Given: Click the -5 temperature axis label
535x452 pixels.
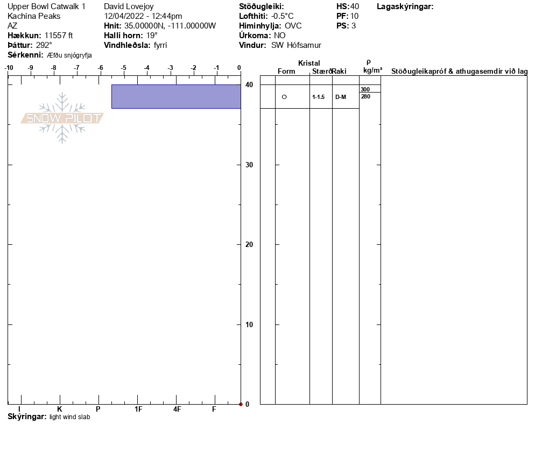Looking at the screenshot, I should pos(124,67).
